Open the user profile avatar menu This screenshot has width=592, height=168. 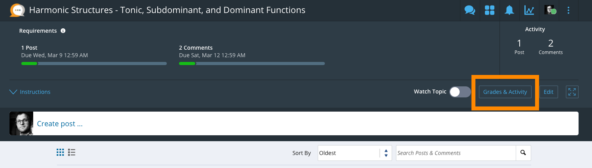[x=550, y=10]
